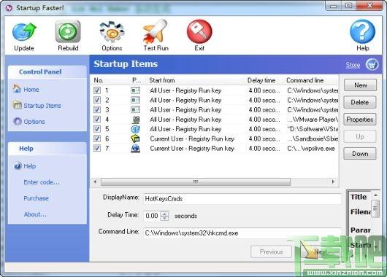
Task: Click the Command Line input field
Action: (x=242, y=233)
